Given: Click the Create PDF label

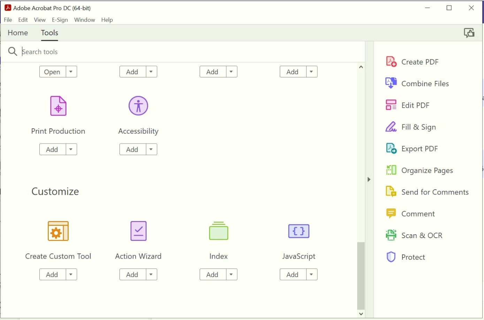Looking at the screenshot, I should click(420, 62).
